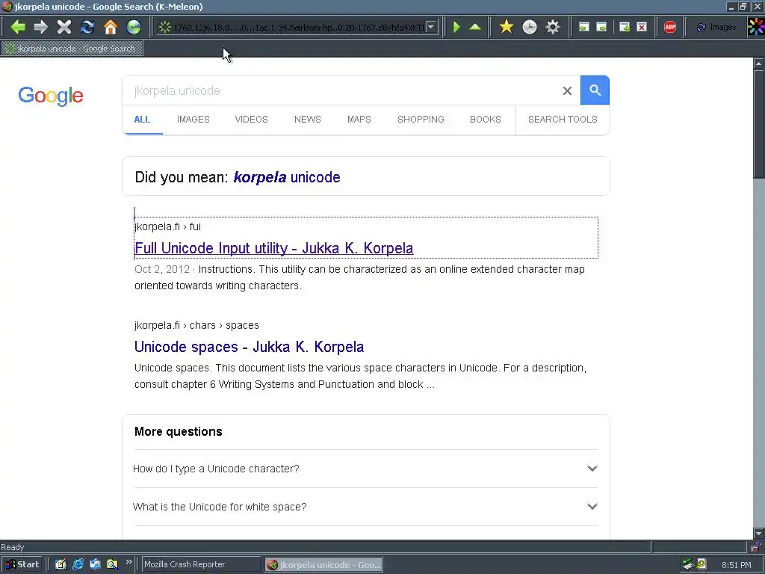Open SEARCH TOOLS options
Viewport: 765px width, 574px height.
pos(563,120)
